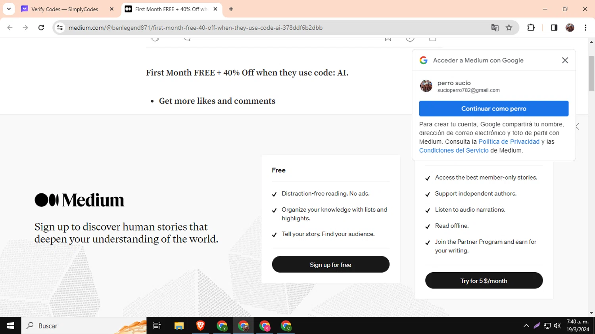Close the Verify Codes — SimplyCodes tab
The width and height of the screenshot is (595, 334).
(x=111, y=9)
